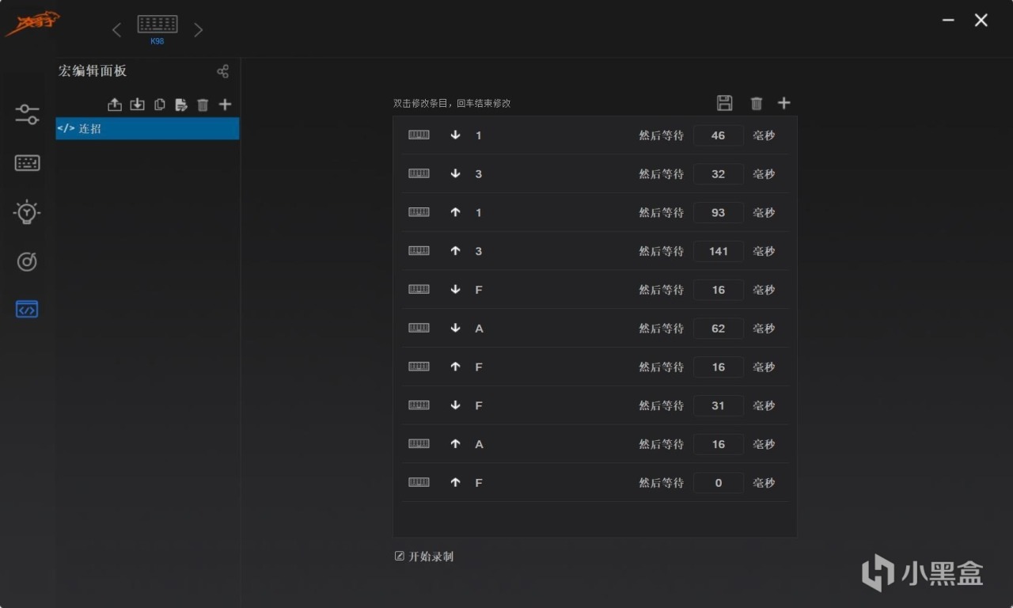The image size is (1013, 608).
Task: Add a new macro to list
Action: pos(225,104)
